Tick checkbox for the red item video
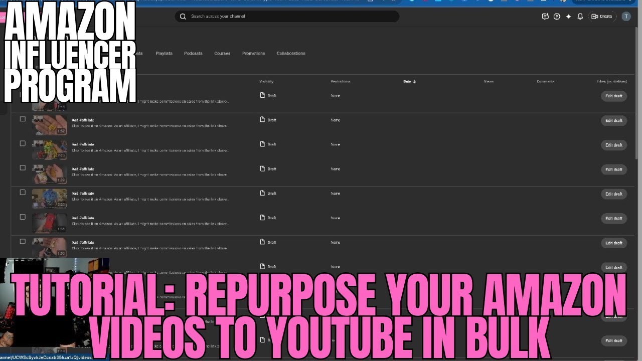Screen dimensions: 642x361 coord(23,217)
